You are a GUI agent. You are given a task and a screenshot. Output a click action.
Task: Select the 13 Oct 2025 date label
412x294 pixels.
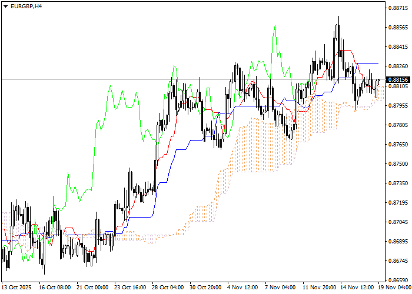(16, 288)
